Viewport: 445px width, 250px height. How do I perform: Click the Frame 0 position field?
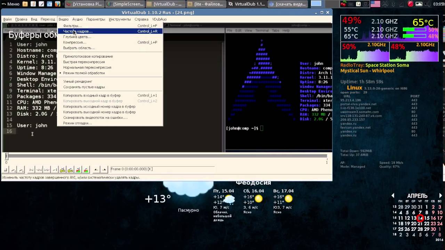pyautogui.click(x=162, y=169)
